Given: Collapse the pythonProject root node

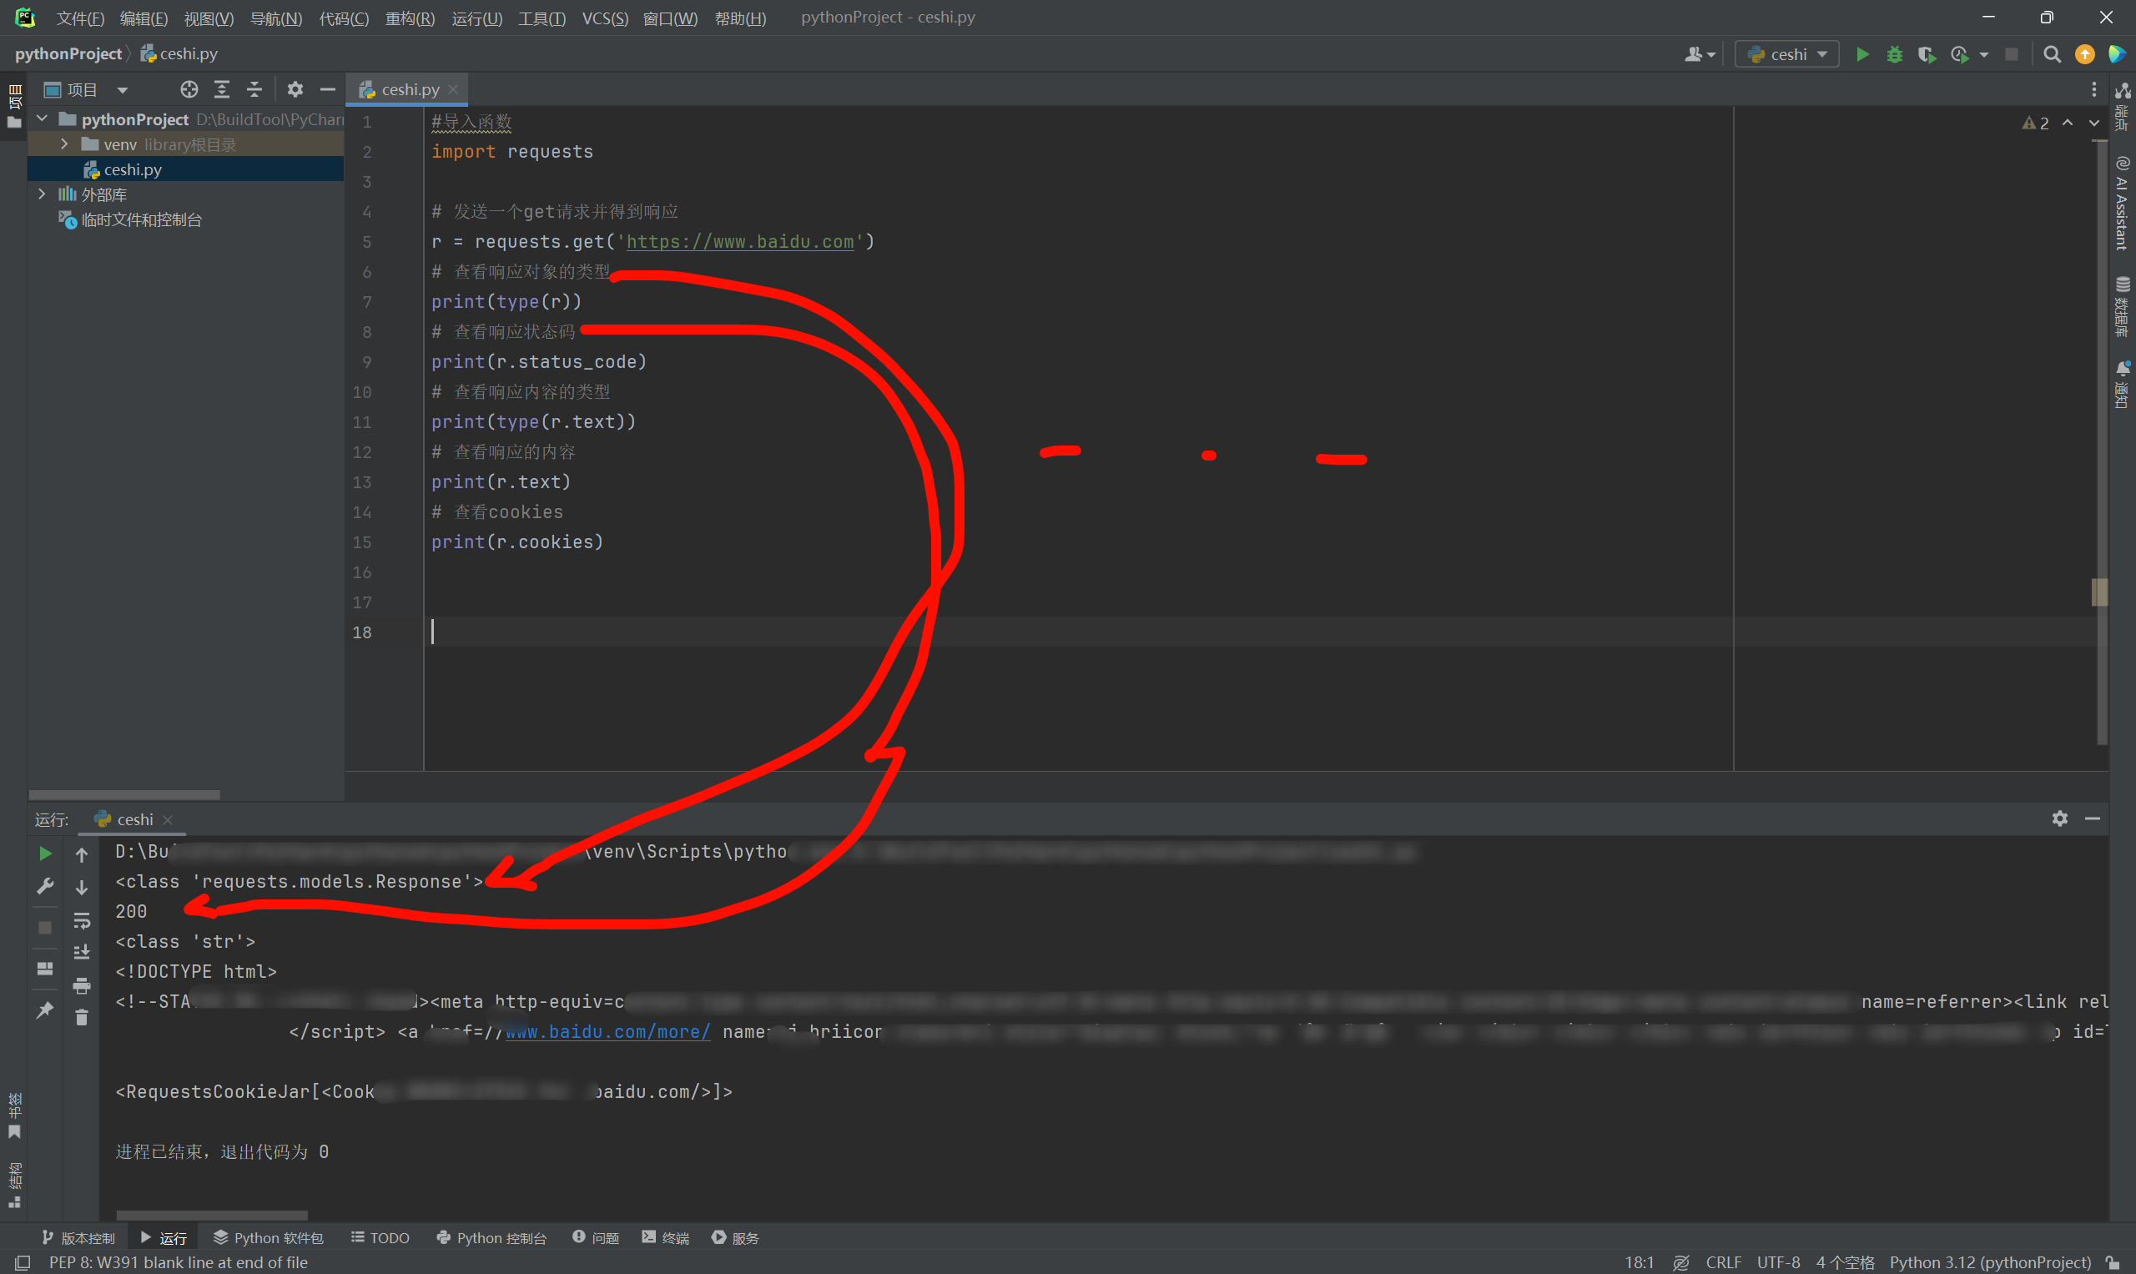Looking at the screenshot, I should 42,118.
